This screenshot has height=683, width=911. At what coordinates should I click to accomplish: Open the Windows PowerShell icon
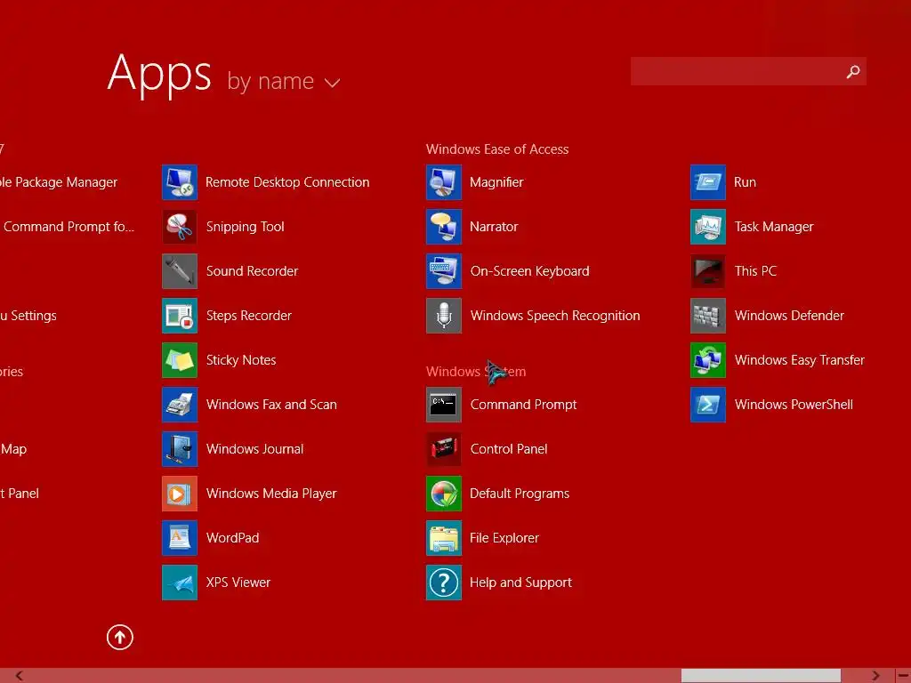point(708,405)
